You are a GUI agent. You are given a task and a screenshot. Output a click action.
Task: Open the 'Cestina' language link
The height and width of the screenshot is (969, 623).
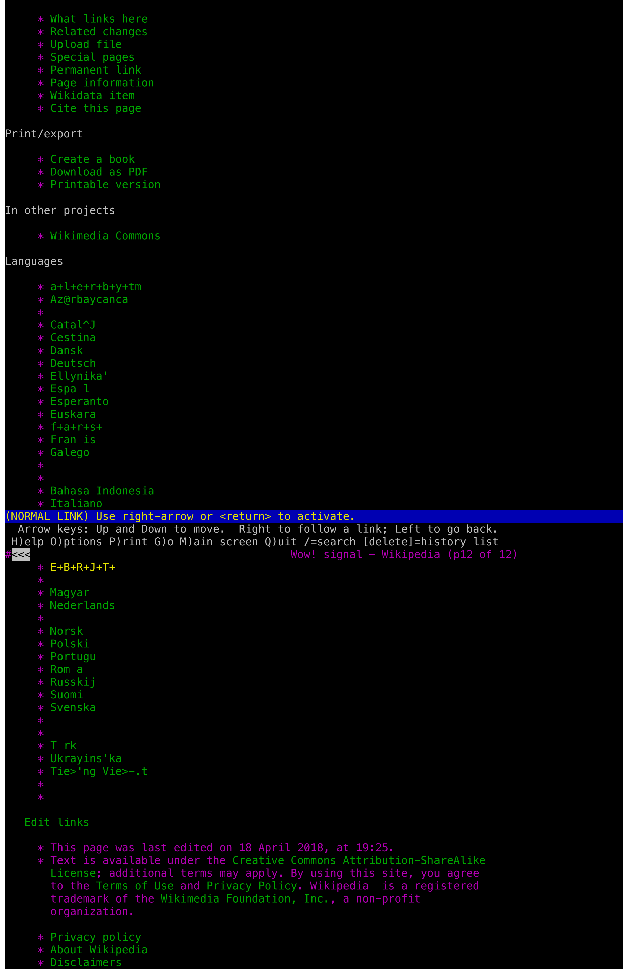click(x=73, y=338)
